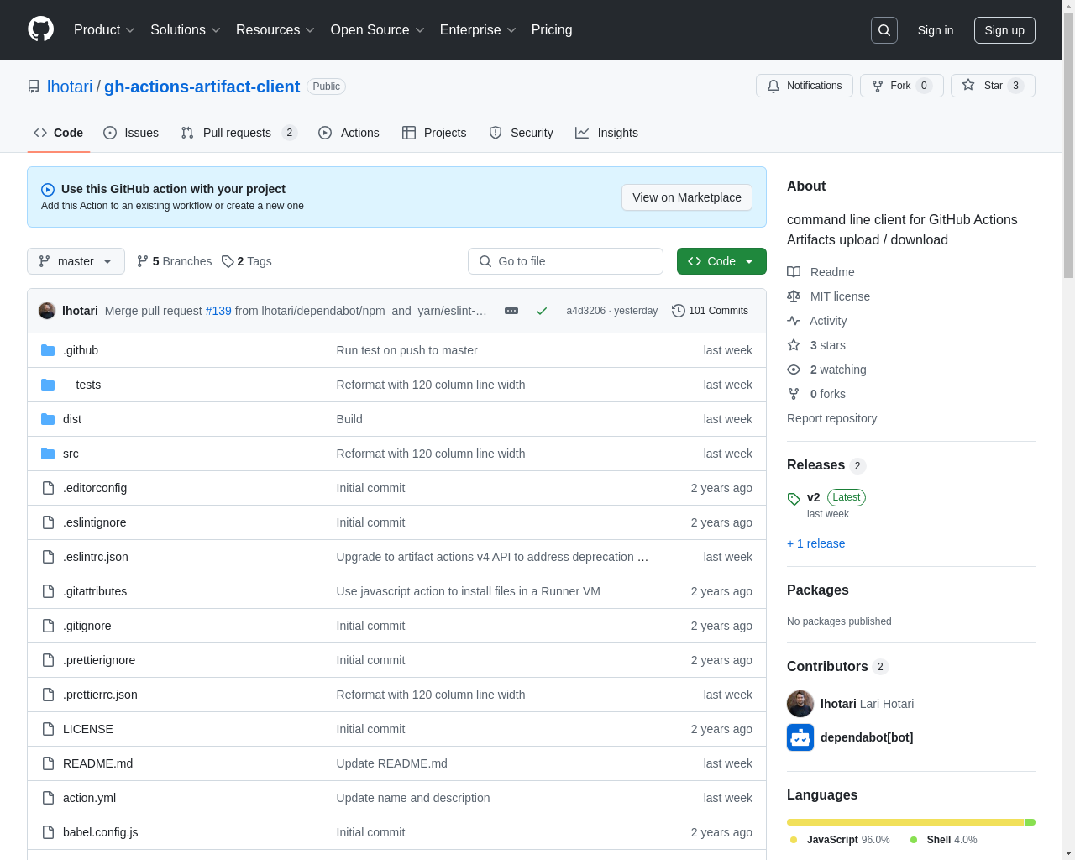Open the 101 Commits history
1075x860 pixels.
(x=711, y=311)
